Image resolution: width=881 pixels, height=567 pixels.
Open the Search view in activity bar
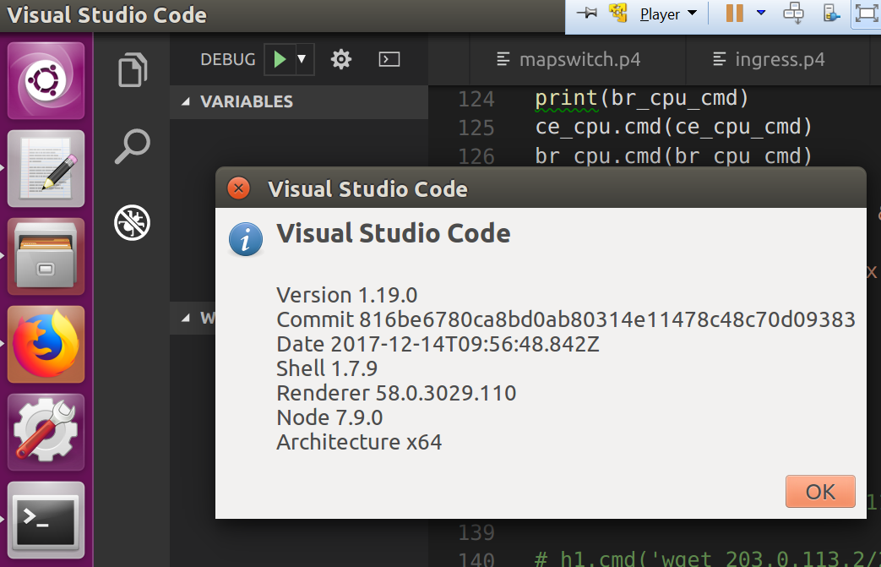click(133, 146)
